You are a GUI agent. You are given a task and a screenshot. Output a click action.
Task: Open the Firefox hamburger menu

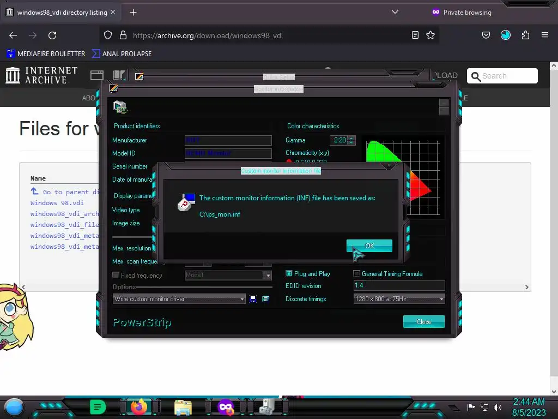pyautogui.click(x=545, y=35)
